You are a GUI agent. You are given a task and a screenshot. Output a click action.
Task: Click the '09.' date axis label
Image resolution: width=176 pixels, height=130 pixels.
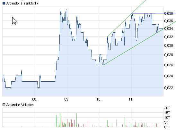pos(67,99)
